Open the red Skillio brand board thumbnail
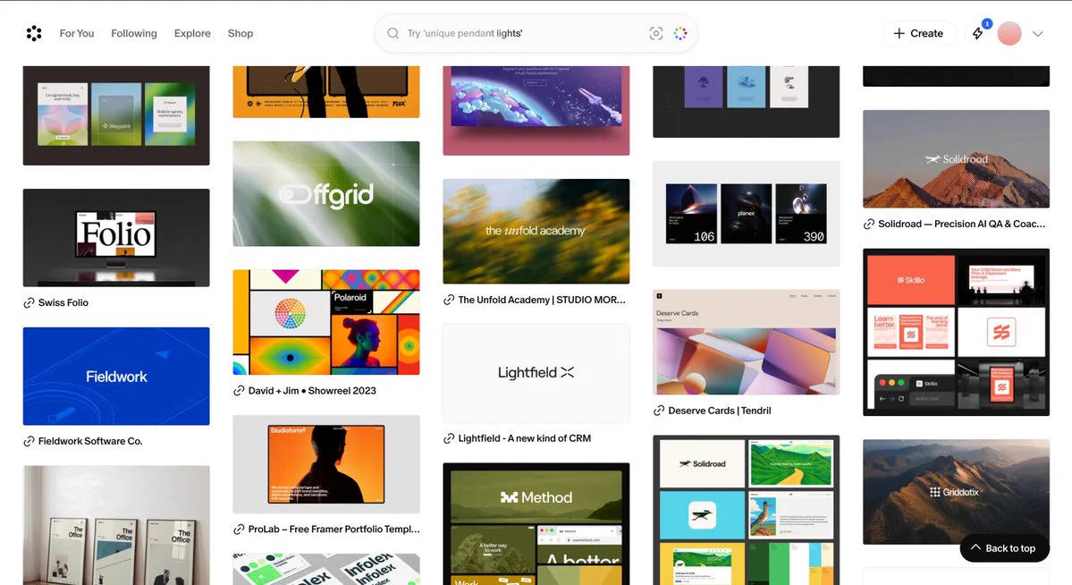 click(956, 332)
